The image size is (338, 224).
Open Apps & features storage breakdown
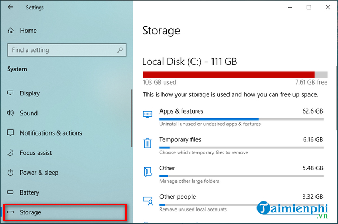coord(181,111)
